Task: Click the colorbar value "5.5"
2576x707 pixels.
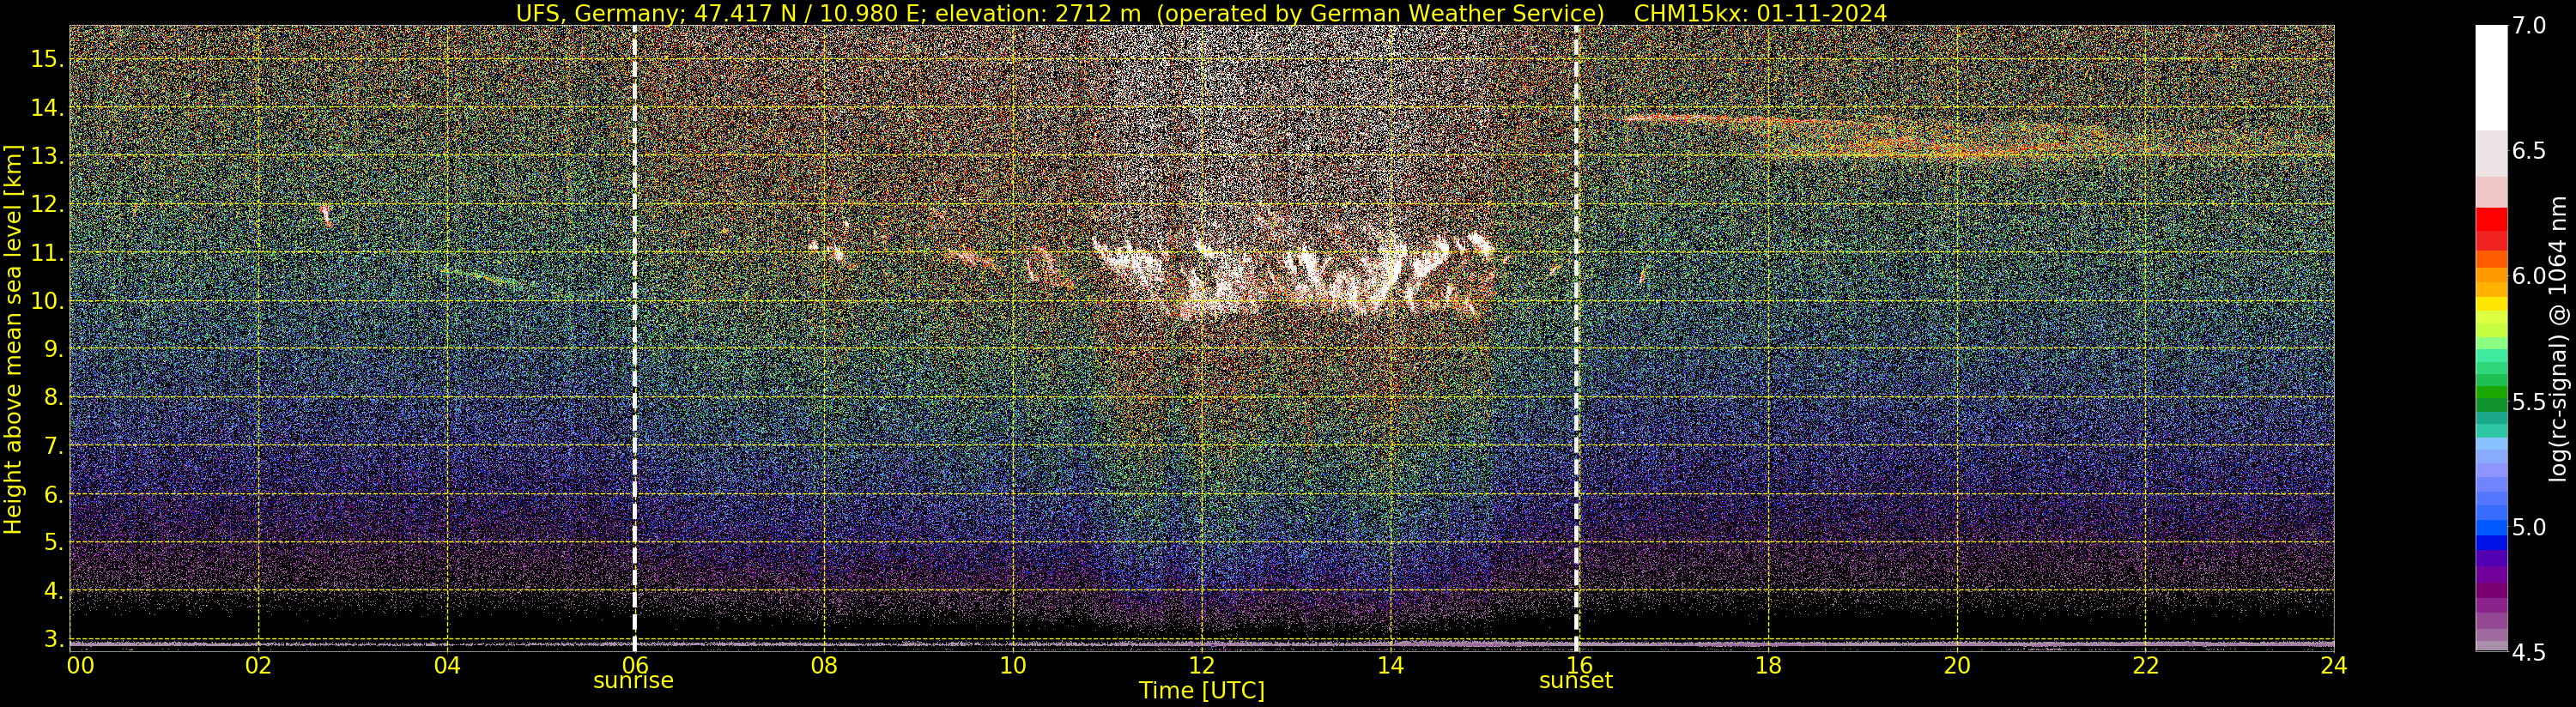Action: point(2528,402)
